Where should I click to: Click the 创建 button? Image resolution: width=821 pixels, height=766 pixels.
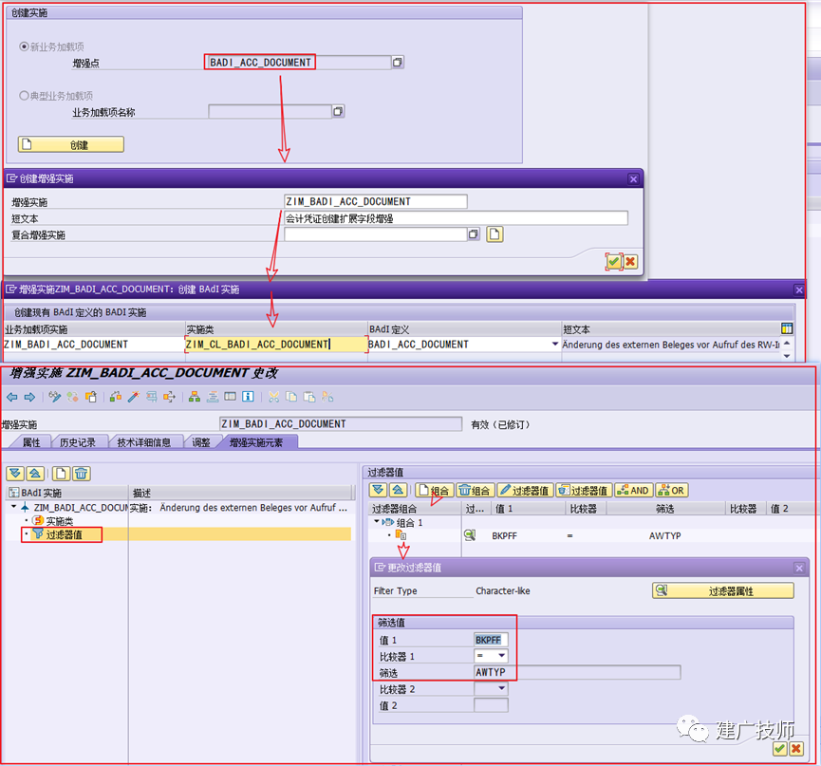click(71, 144)
